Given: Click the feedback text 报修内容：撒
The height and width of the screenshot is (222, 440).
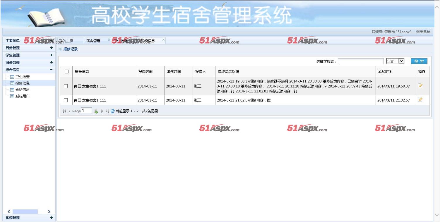Looking at the screenshot, I should [244, 100].
